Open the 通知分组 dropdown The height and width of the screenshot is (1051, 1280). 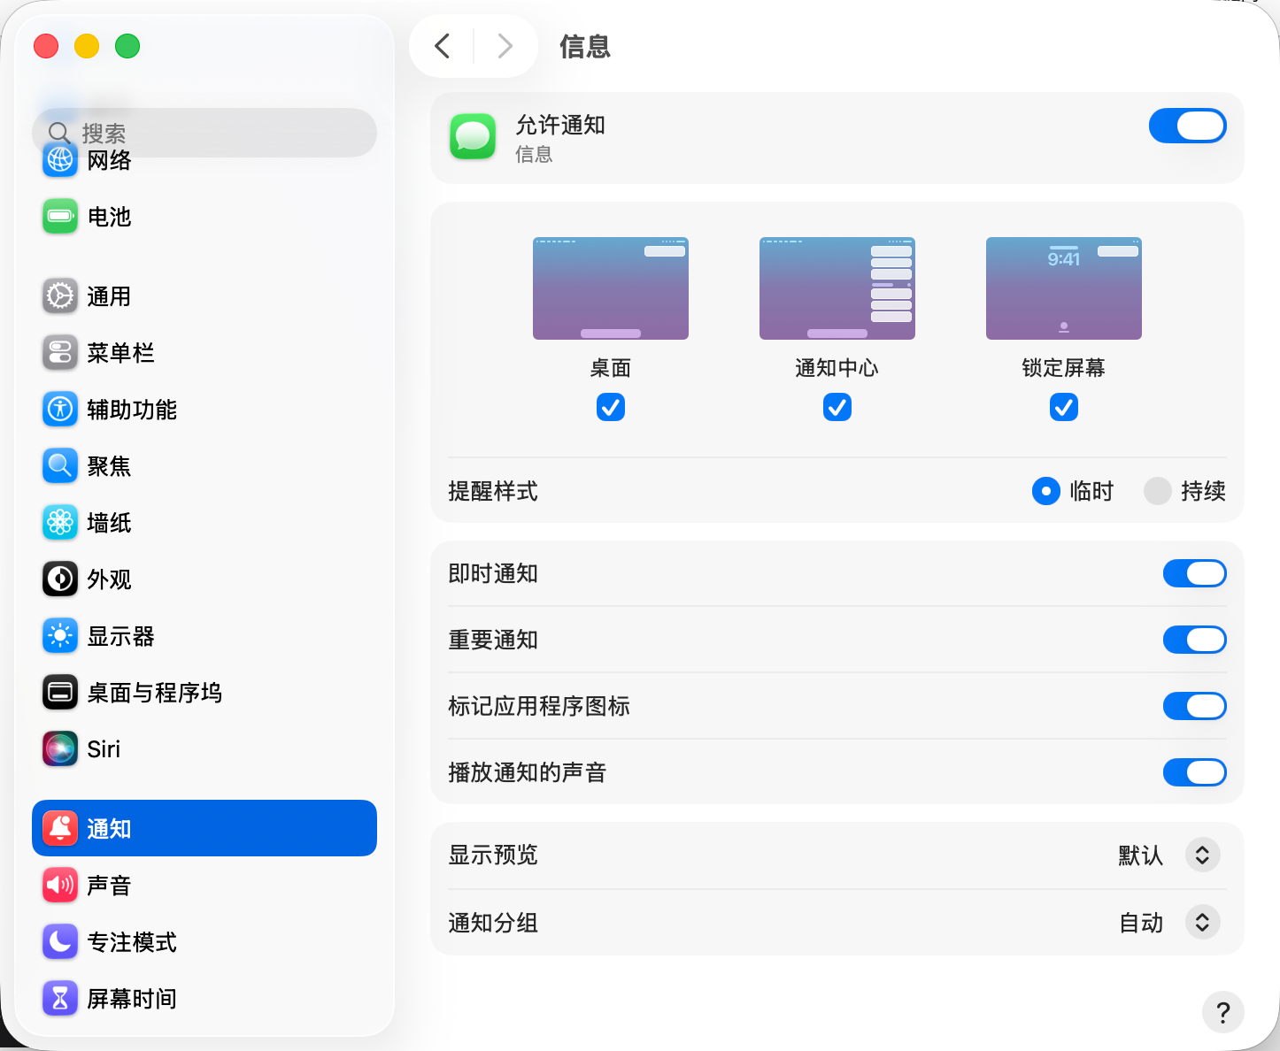[x=1202, y=923]
